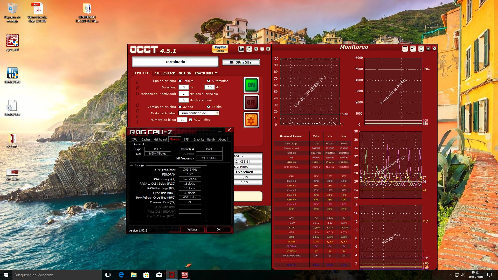Click Número de hilos input field

pyautogui.click(x=182, y=120)
